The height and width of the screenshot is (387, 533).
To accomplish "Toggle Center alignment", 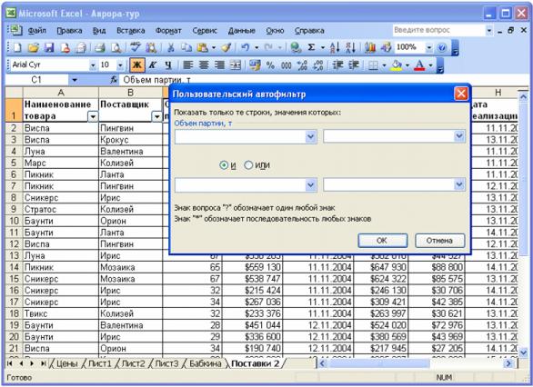I will tap(204, 64).
